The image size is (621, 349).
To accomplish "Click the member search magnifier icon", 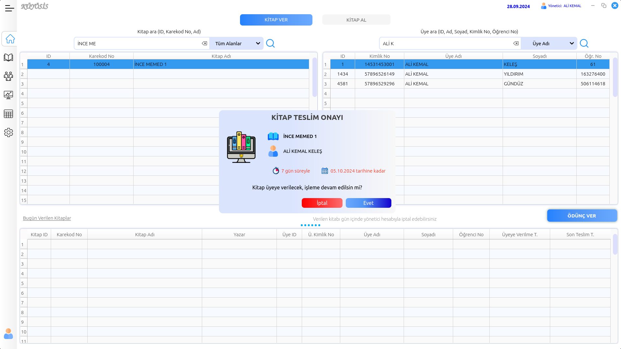I will (584, 43).
